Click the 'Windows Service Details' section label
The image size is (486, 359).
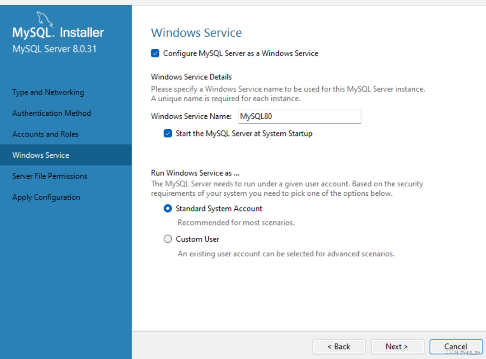coord(191,77)
